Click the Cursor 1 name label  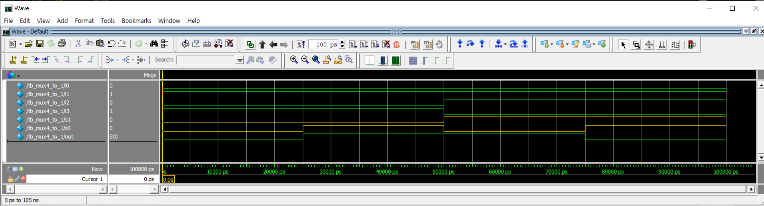click(92, 179)
